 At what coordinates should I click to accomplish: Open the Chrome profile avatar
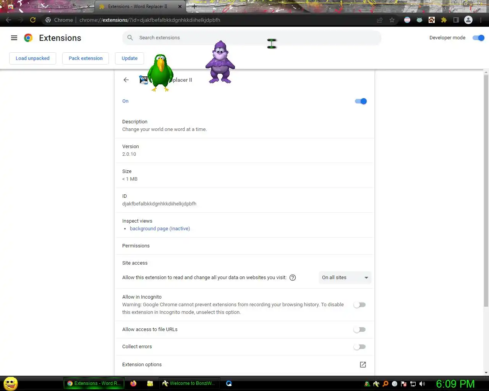[x=468, y=20]
